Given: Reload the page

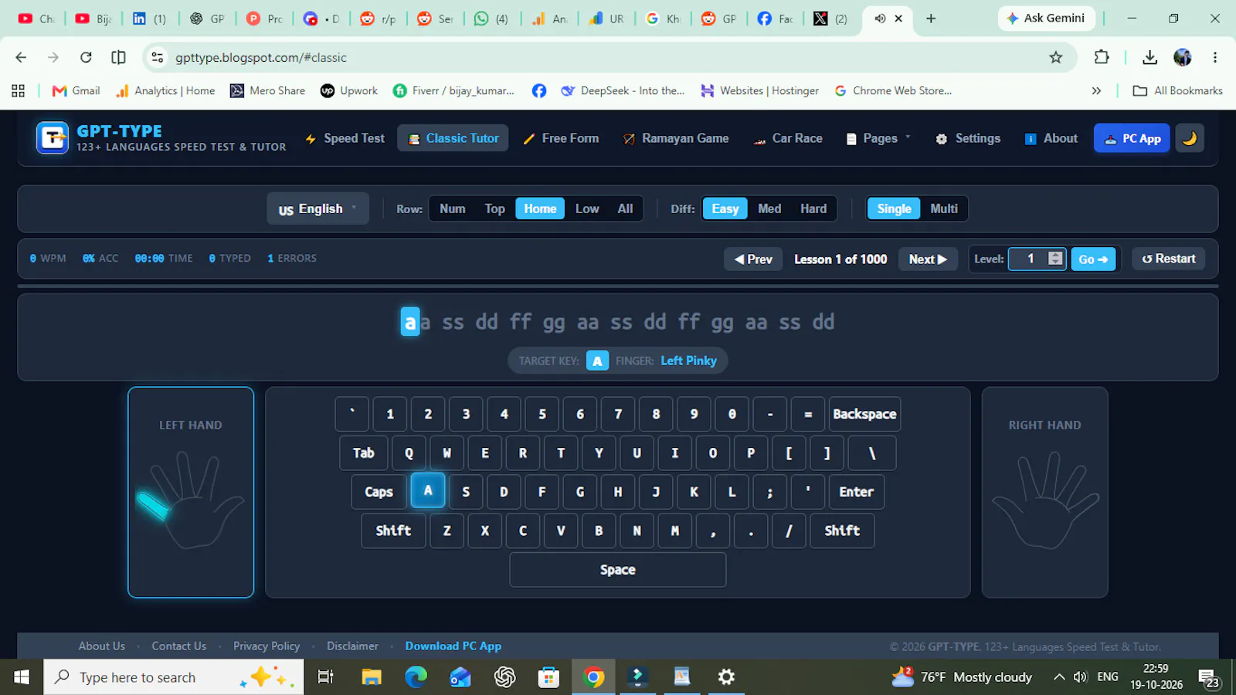Looking at the screenshot, I should tap(86, 57).
